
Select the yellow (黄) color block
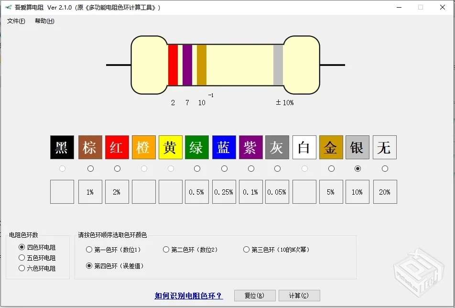click(170, 147)
